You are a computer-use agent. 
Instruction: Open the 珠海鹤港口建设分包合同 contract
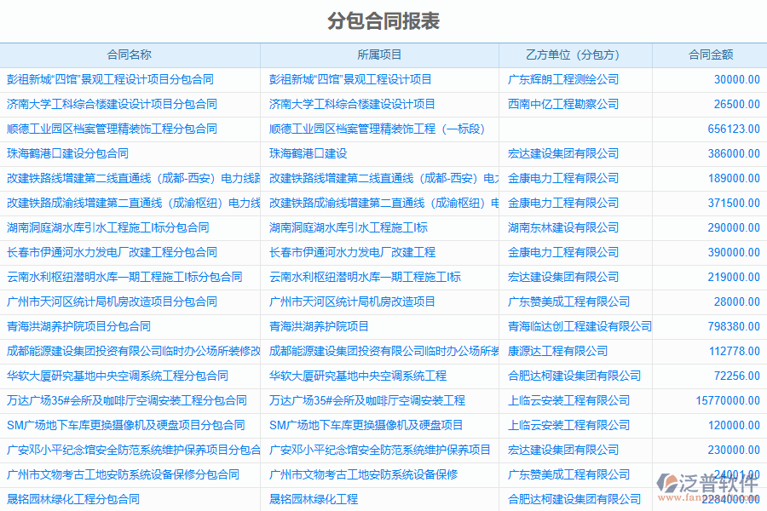coord(68,153)
